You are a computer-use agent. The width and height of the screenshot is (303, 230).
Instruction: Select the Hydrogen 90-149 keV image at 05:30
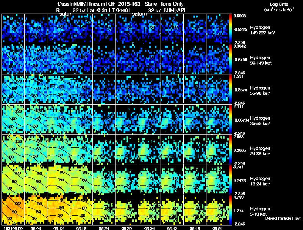[127, 59]
